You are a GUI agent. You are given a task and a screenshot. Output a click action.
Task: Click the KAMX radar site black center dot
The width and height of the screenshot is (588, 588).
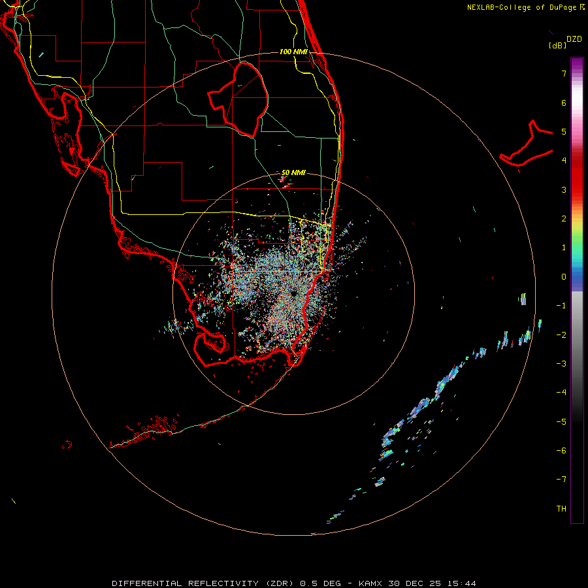point(293,293)
